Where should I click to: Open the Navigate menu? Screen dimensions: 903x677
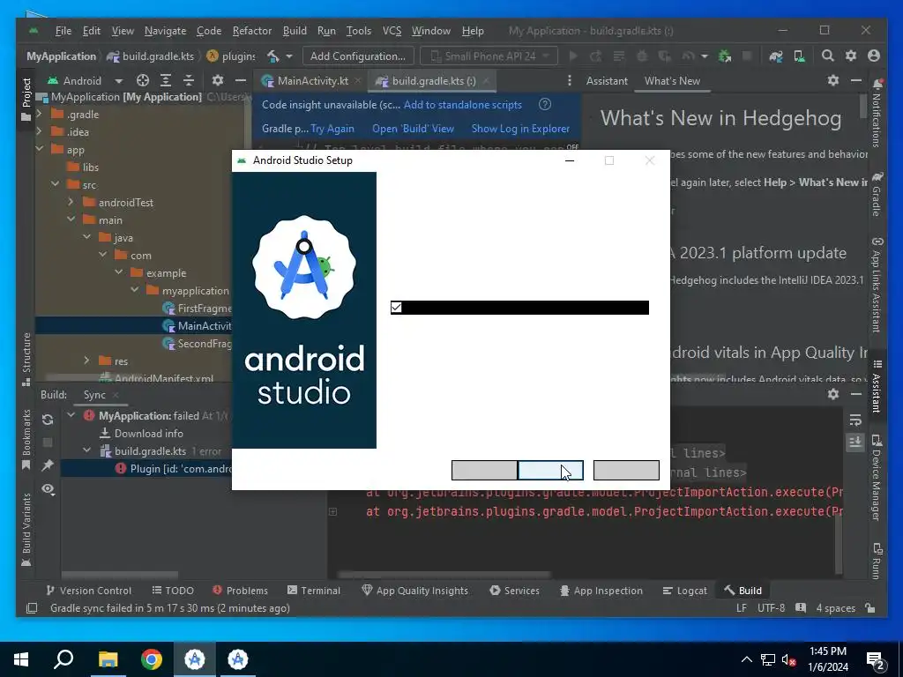(x=165, y=31)
